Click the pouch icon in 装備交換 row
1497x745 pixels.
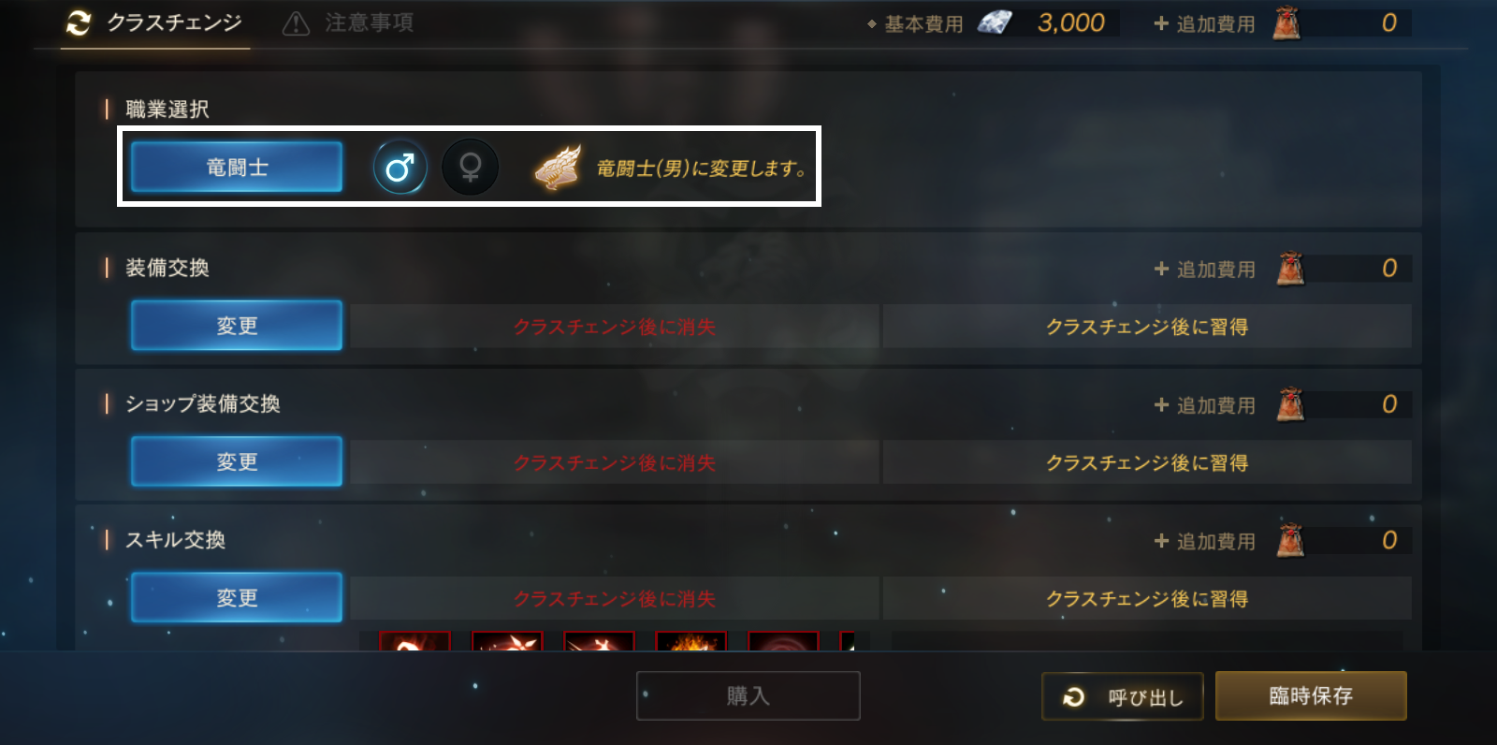tap(1290, 269)
